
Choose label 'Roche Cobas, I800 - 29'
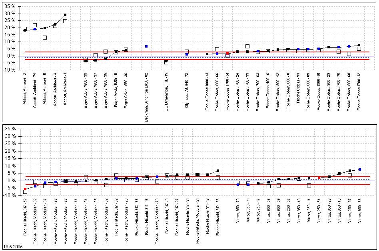tap(329, 92)
